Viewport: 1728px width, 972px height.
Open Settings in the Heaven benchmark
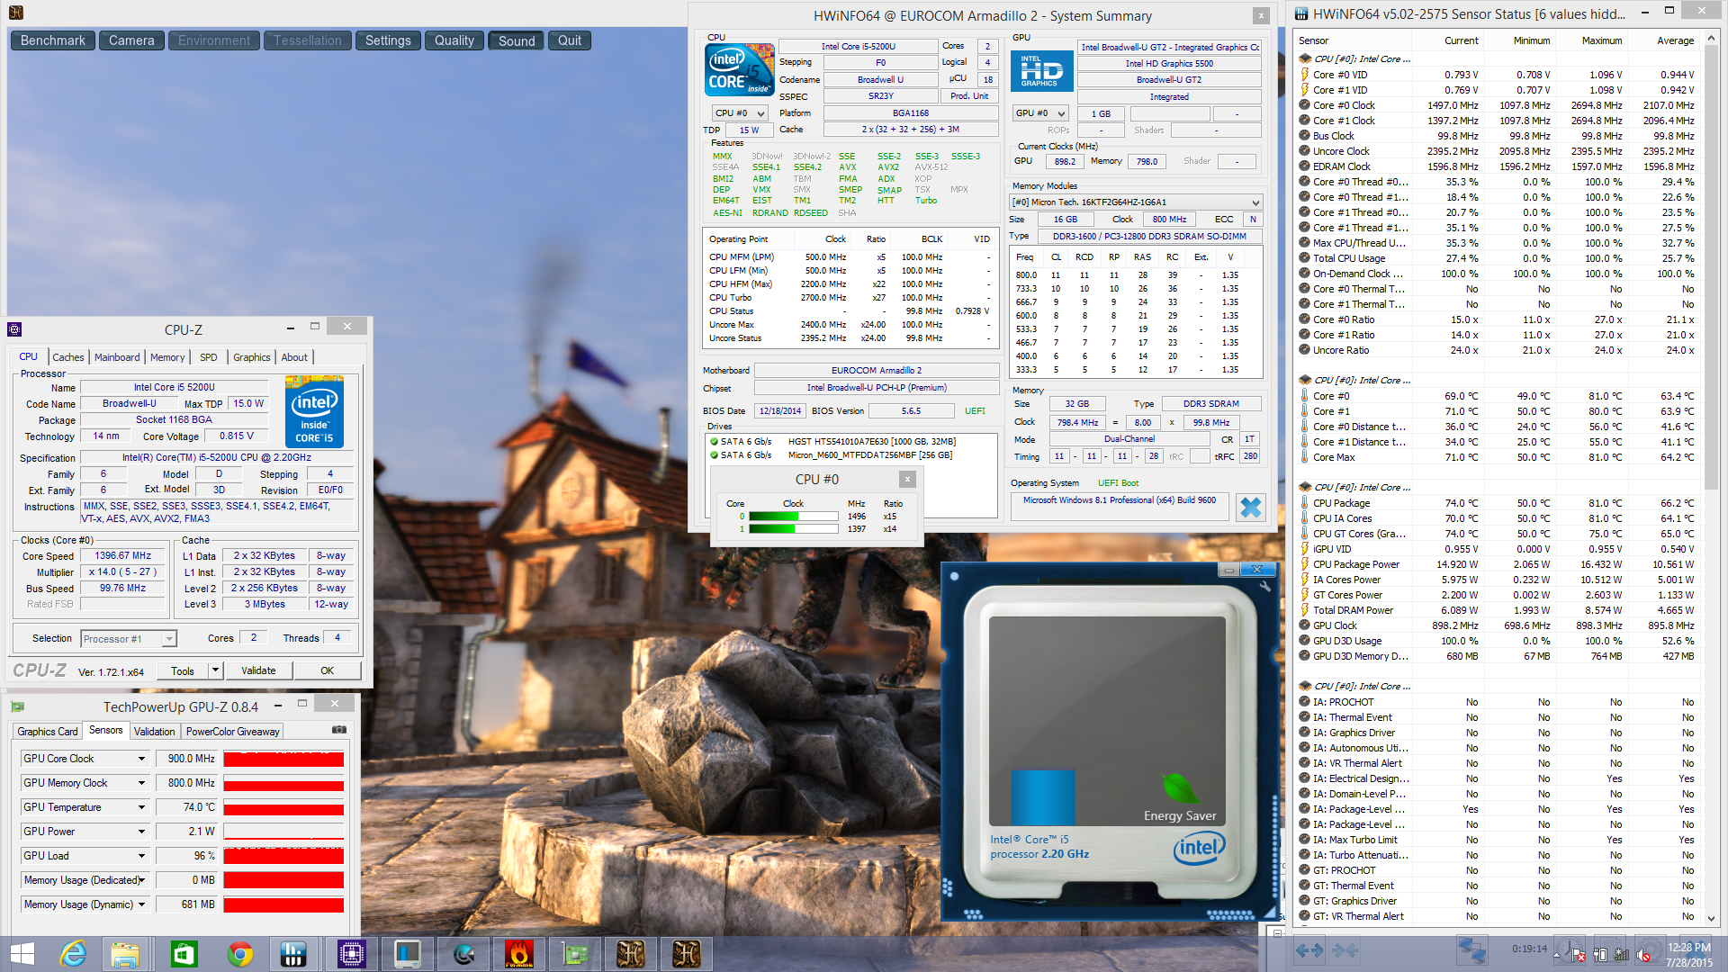[388, 40]
